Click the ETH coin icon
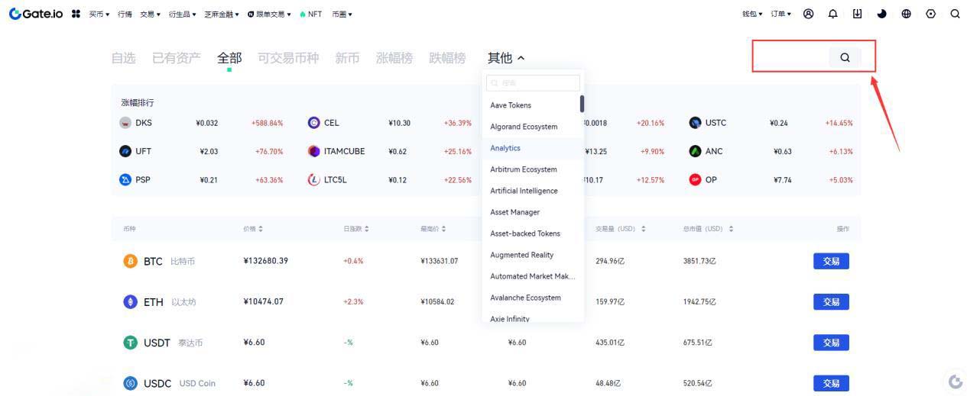This screenshot has width=967, height=396. (131, 301)
